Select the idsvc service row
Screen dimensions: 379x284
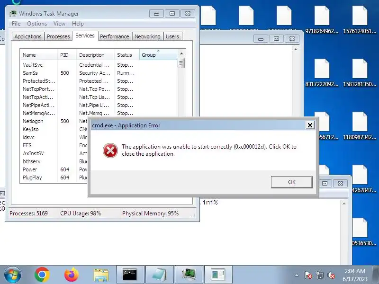54,137
